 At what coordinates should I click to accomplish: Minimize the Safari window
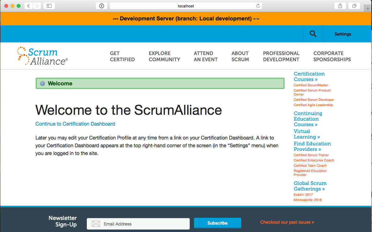12,6
